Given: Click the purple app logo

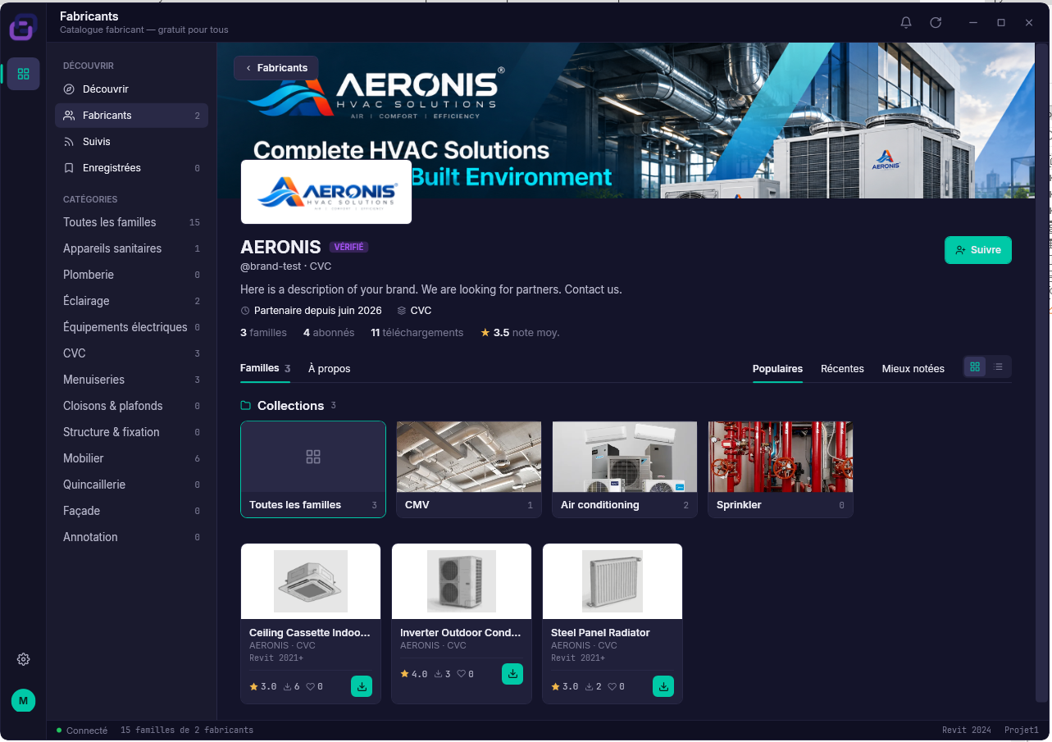Looking at the screenshot, I should [x=23, y=27].
